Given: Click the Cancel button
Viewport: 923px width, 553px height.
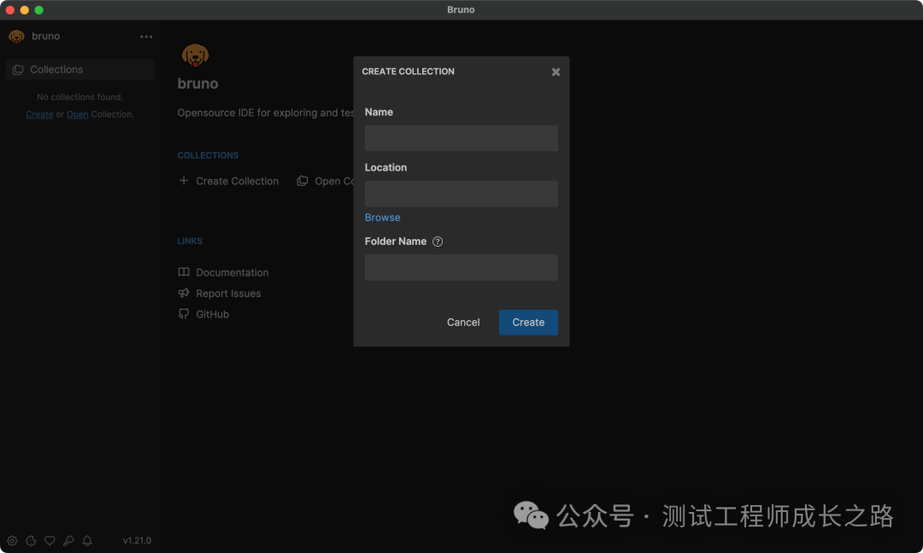Looking at the screenshot, I should click(x=463, y=322).
